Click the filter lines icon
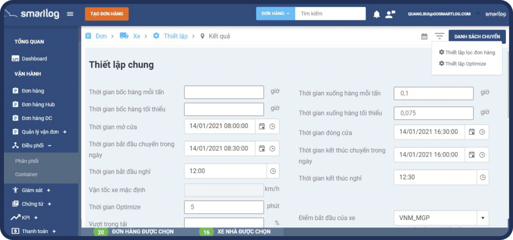 click(439, 36)
